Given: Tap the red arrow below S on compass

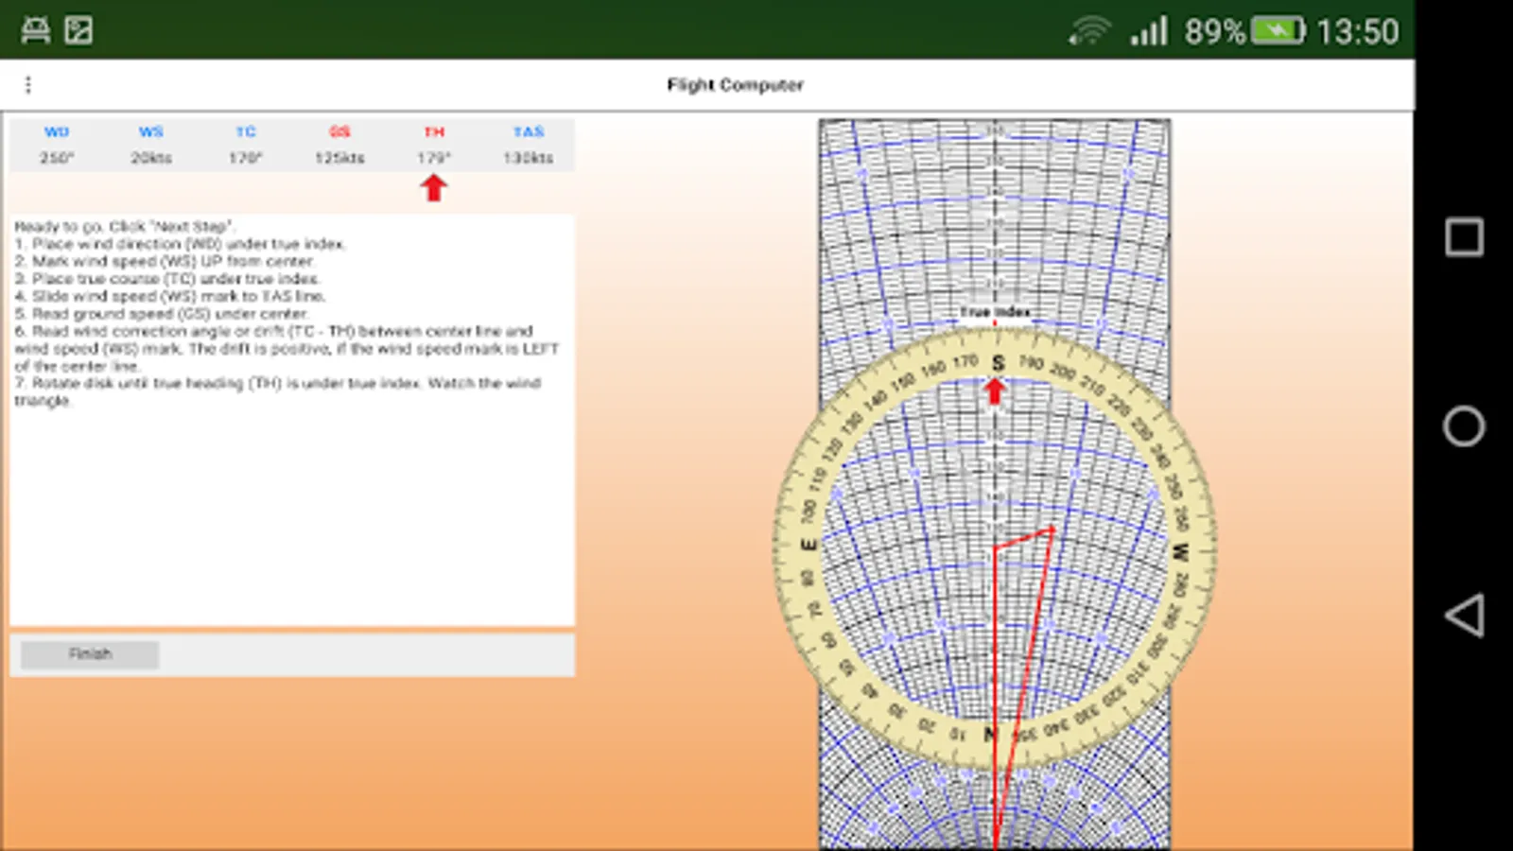Looking at the screenshot, I should pos(994,391).
